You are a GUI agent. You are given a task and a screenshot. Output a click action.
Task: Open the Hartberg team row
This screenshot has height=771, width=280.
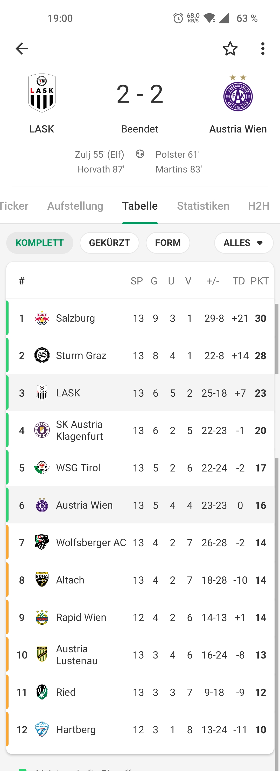(140, 730)
